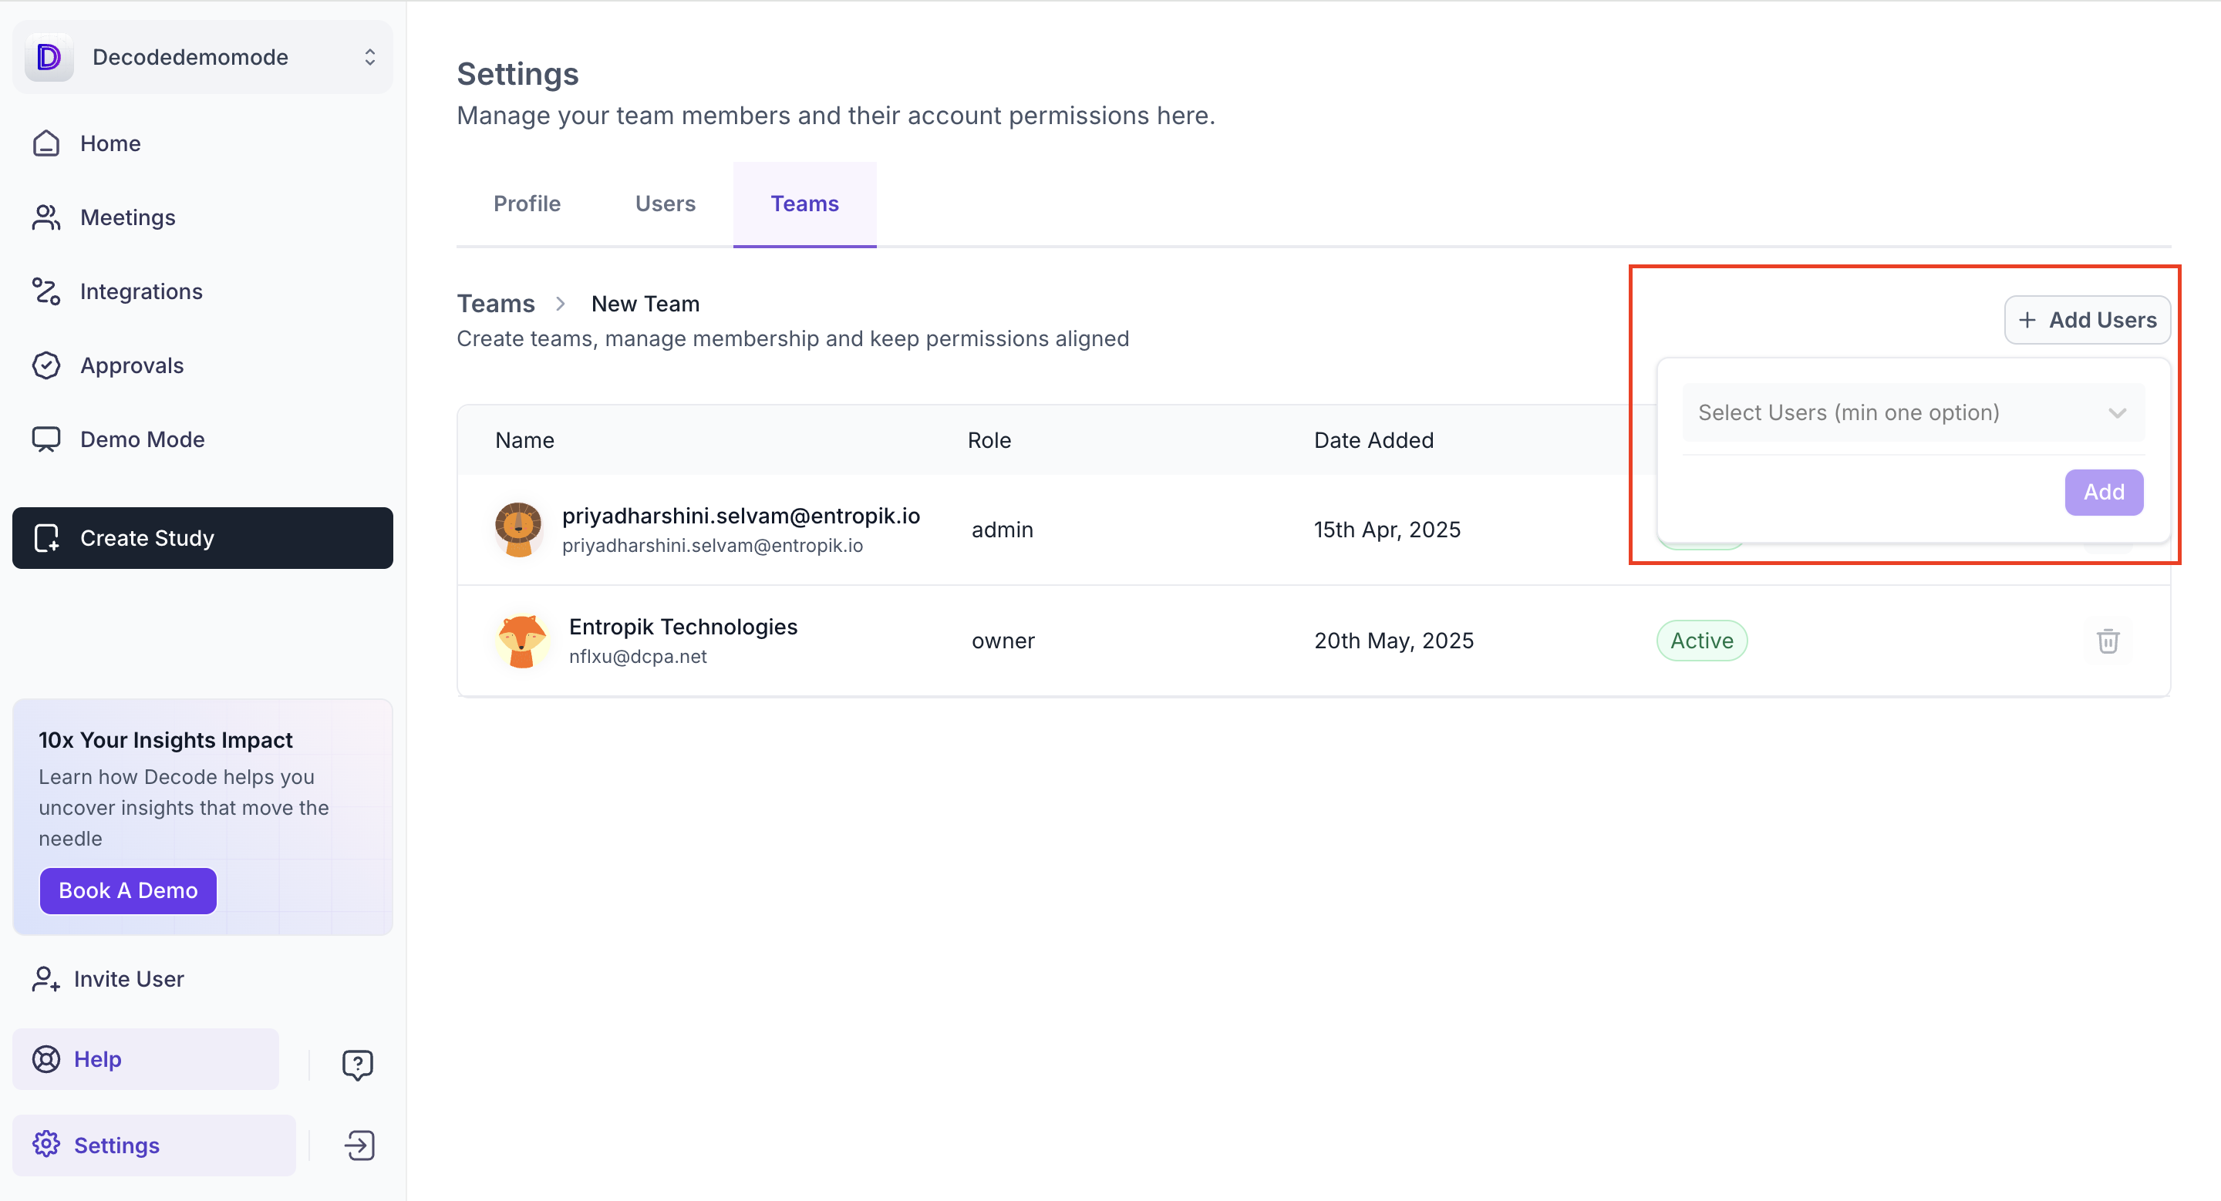2221x1201 pixels.
Task: Click the Home icon in sidebar
Action: click(46, 143)
